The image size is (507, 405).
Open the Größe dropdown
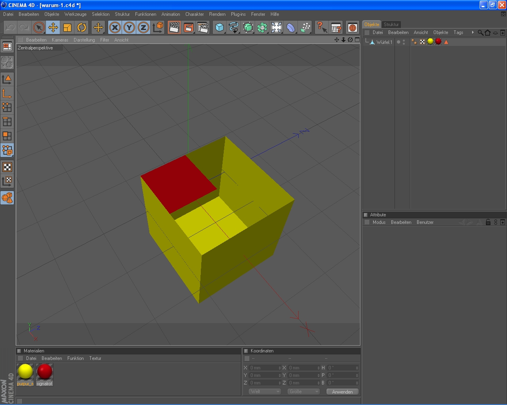[303, 392]
